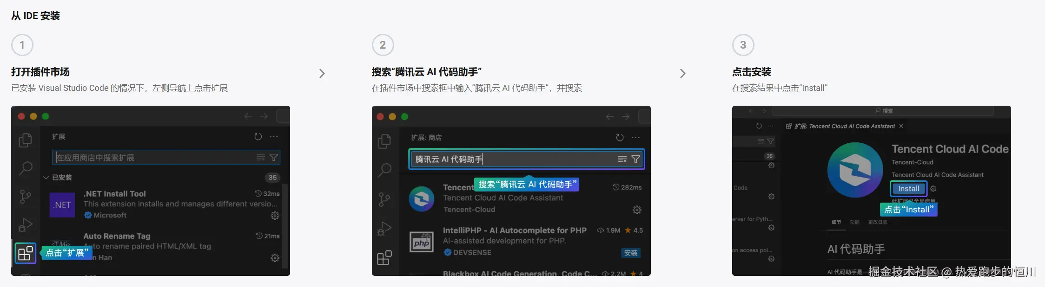Screen dimensions: 1045x287
Task: Open Source Control icon in step 1 screenshot
Action: tap(26, 197)
